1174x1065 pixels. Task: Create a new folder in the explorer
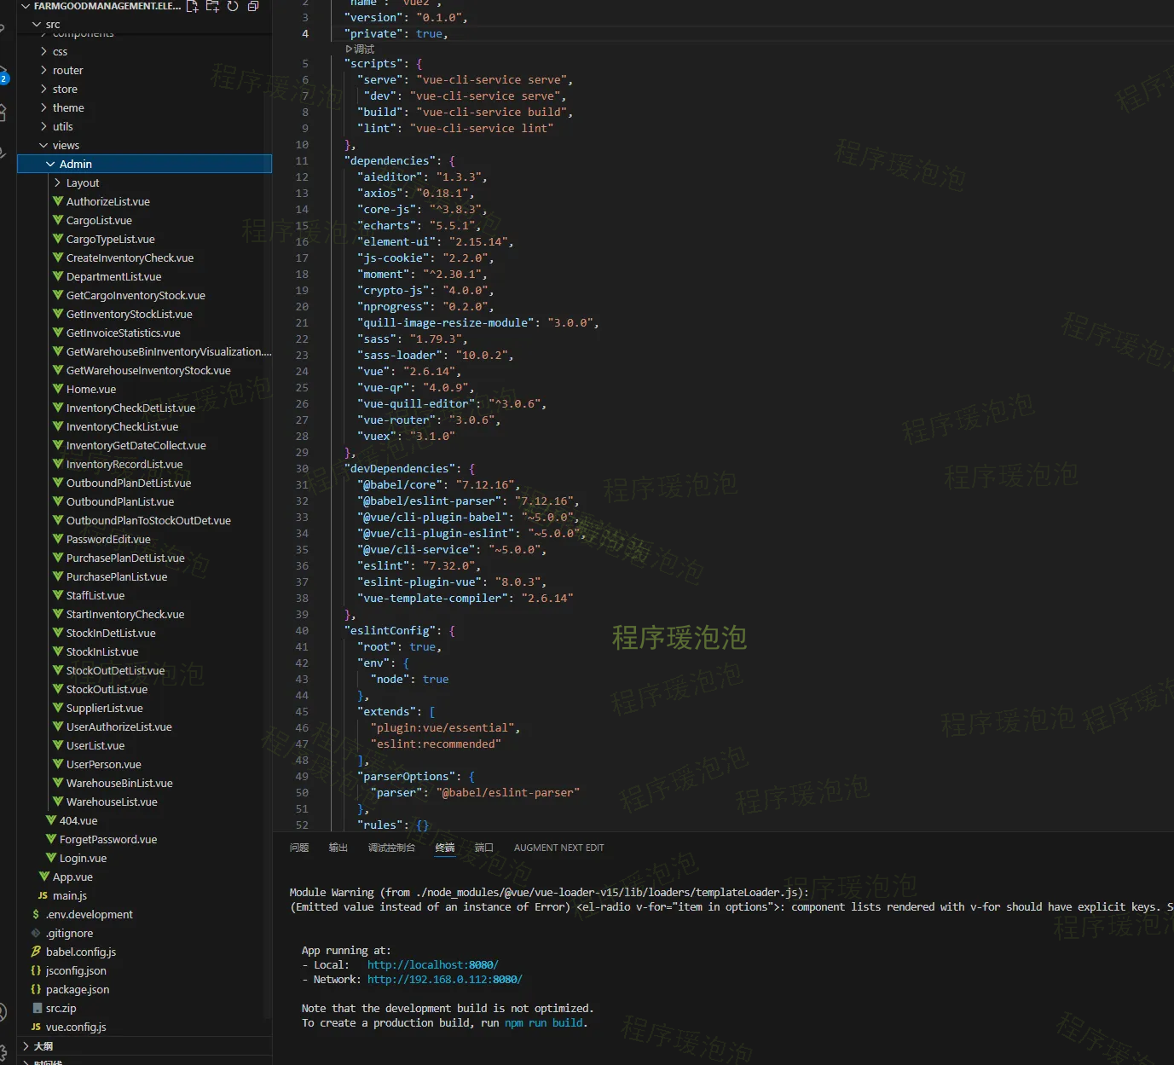212,6
